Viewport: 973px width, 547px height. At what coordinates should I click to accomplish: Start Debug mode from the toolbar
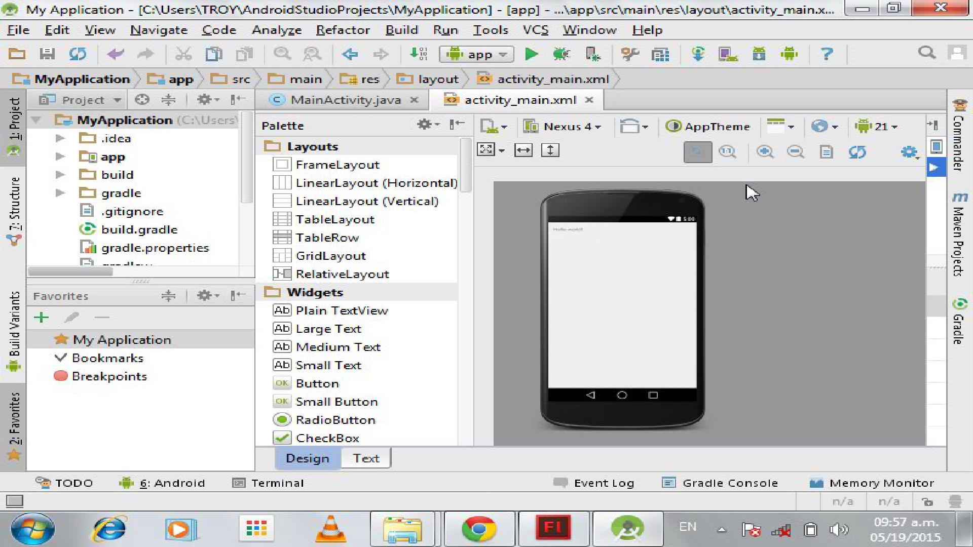[562, 54]
